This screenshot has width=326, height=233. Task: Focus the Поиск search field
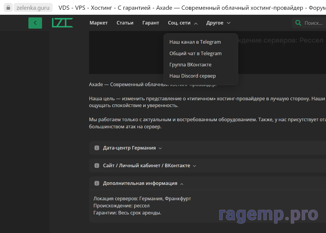tap(314, 23)
